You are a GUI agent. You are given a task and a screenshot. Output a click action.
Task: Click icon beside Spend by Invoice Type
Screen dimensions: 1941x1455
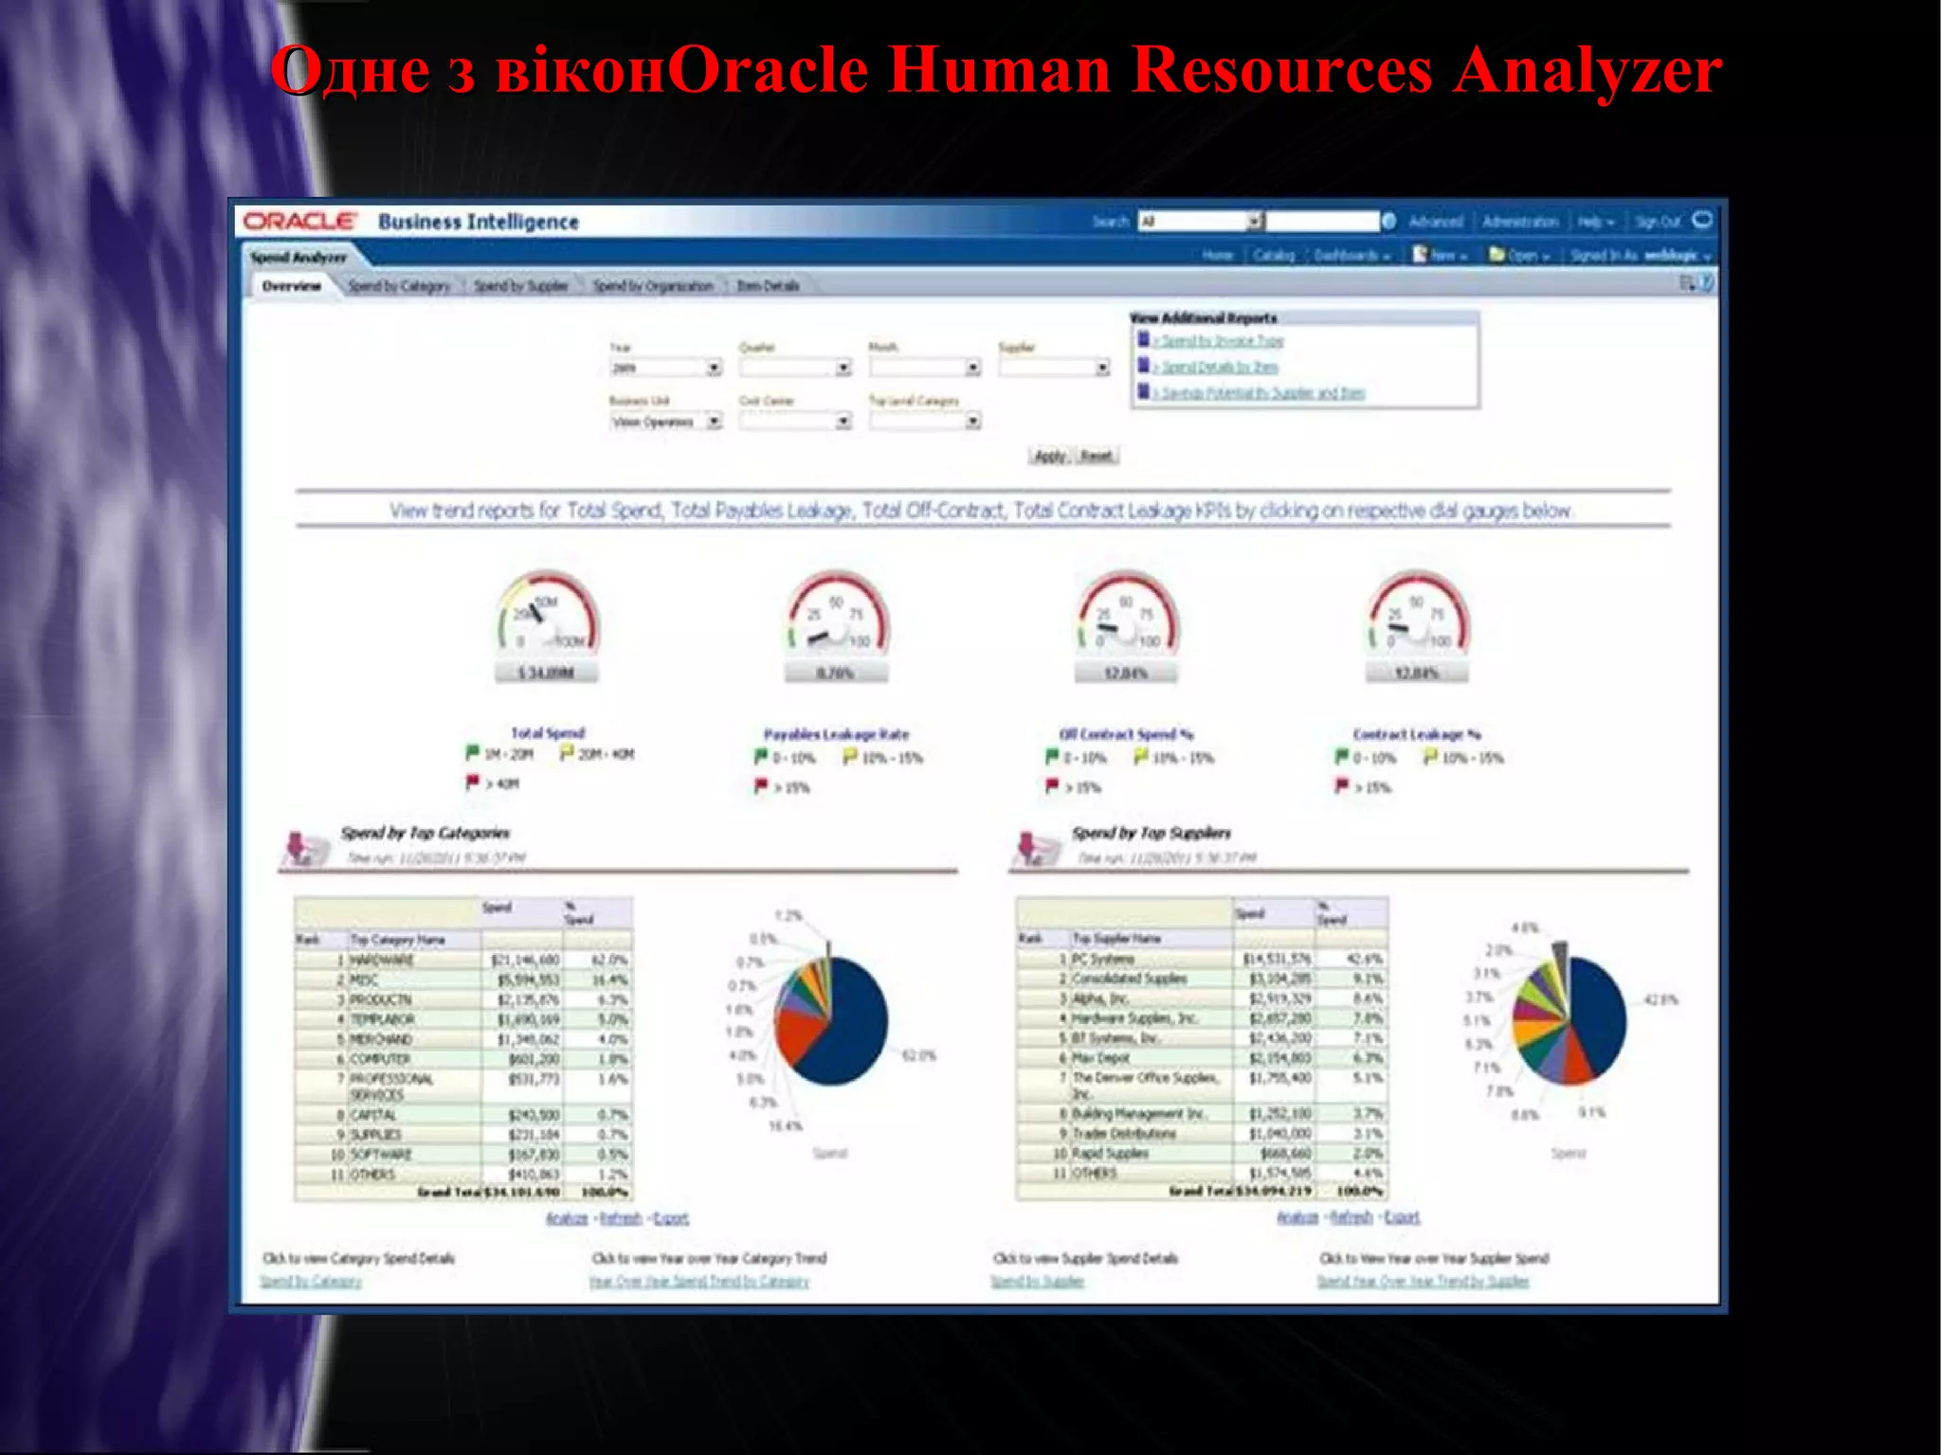tap(1143, 339)
